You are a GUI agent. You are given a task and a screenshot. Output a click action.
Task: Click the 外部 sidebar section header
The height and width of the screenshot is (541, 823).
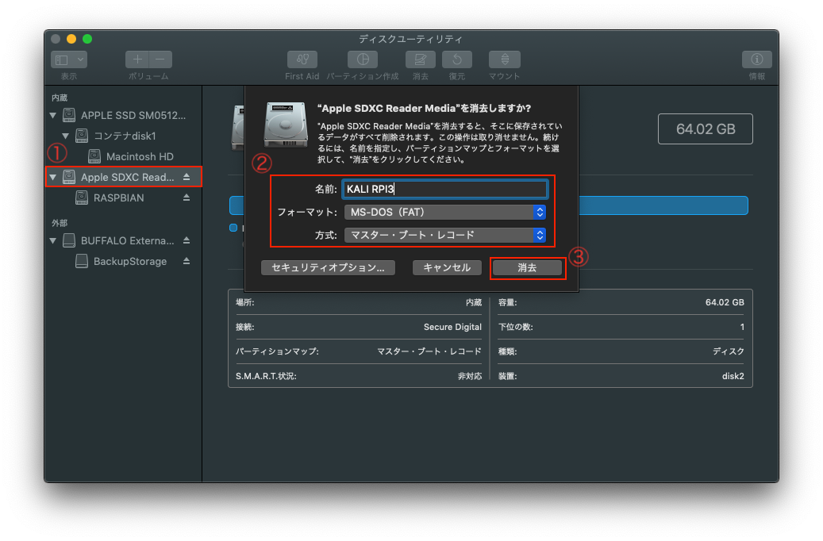(60, 223)
